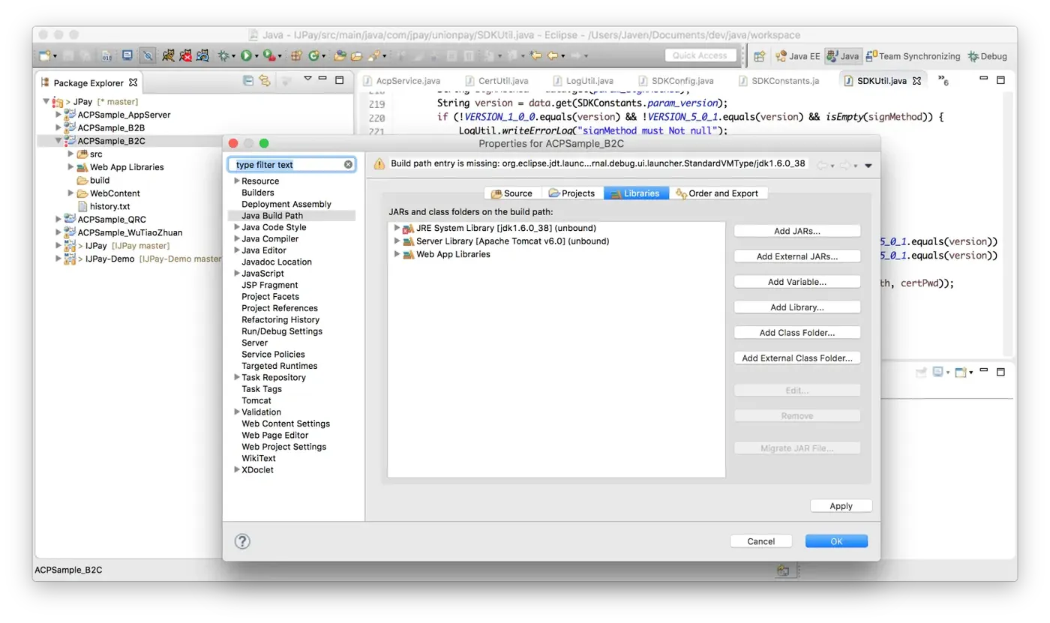Clear the filter text field

point(349,164)
